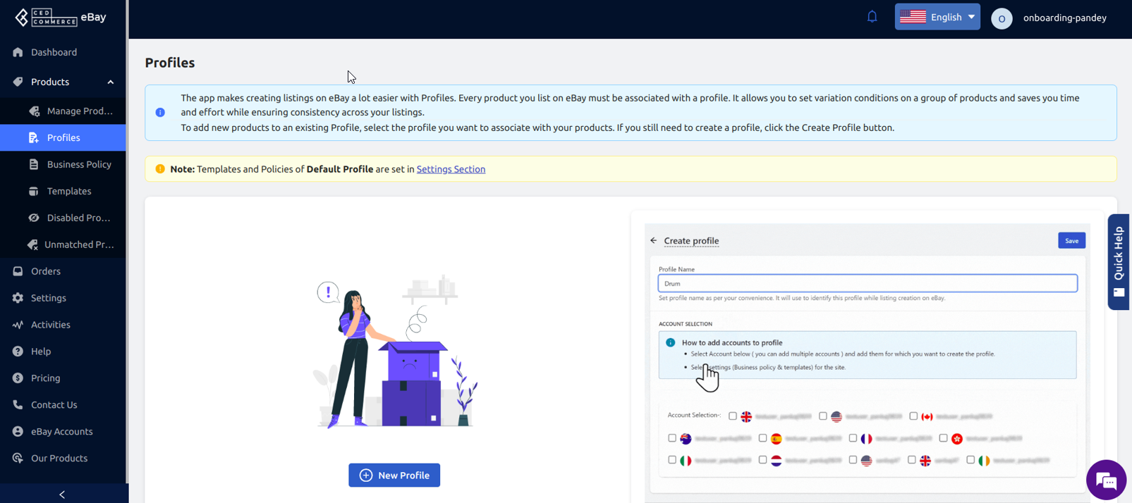Screen dimensions: 1132x503
Task: Open eBay Accounts from the sidebar
Action: pos(61,432)
